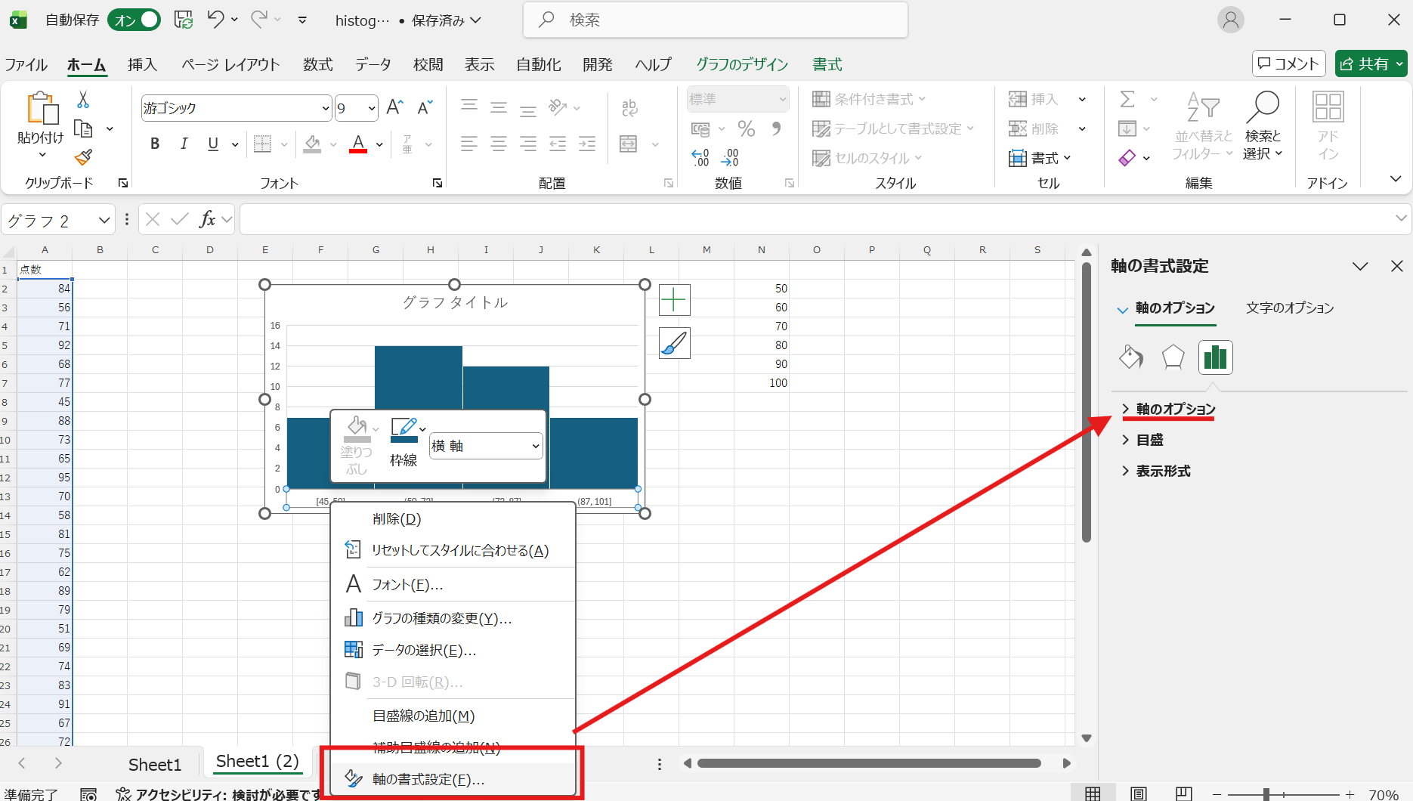Choose 軸の書式設定 from the context menu
This screenshot has width=1413, height=801.
click(428, 779)
